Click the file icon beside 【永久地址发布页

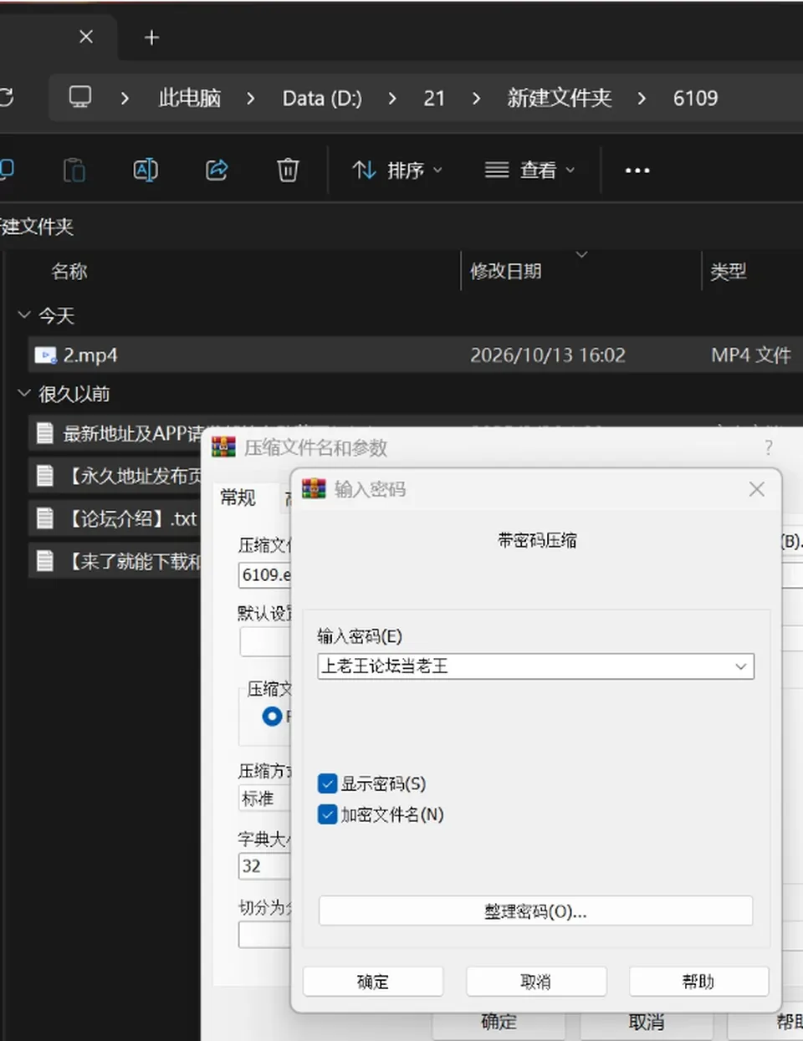[45, 476]
